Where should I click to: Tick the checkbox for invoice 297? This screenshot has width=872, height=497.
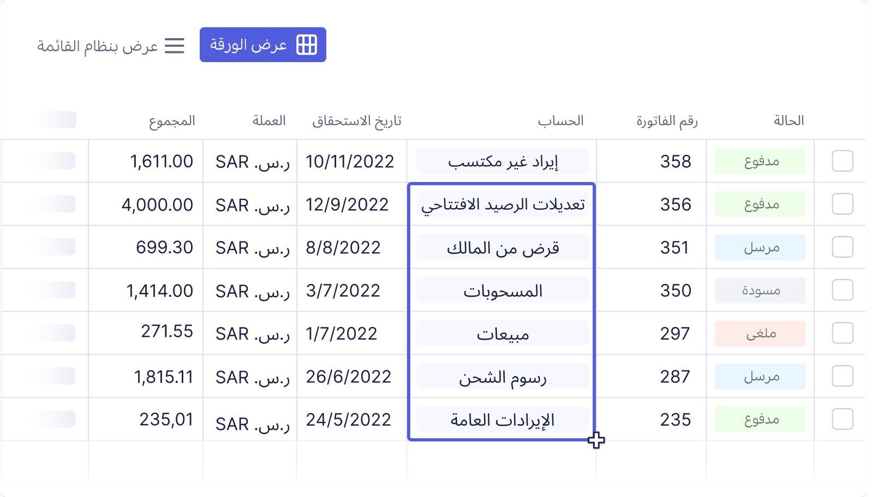pos(842,333)
